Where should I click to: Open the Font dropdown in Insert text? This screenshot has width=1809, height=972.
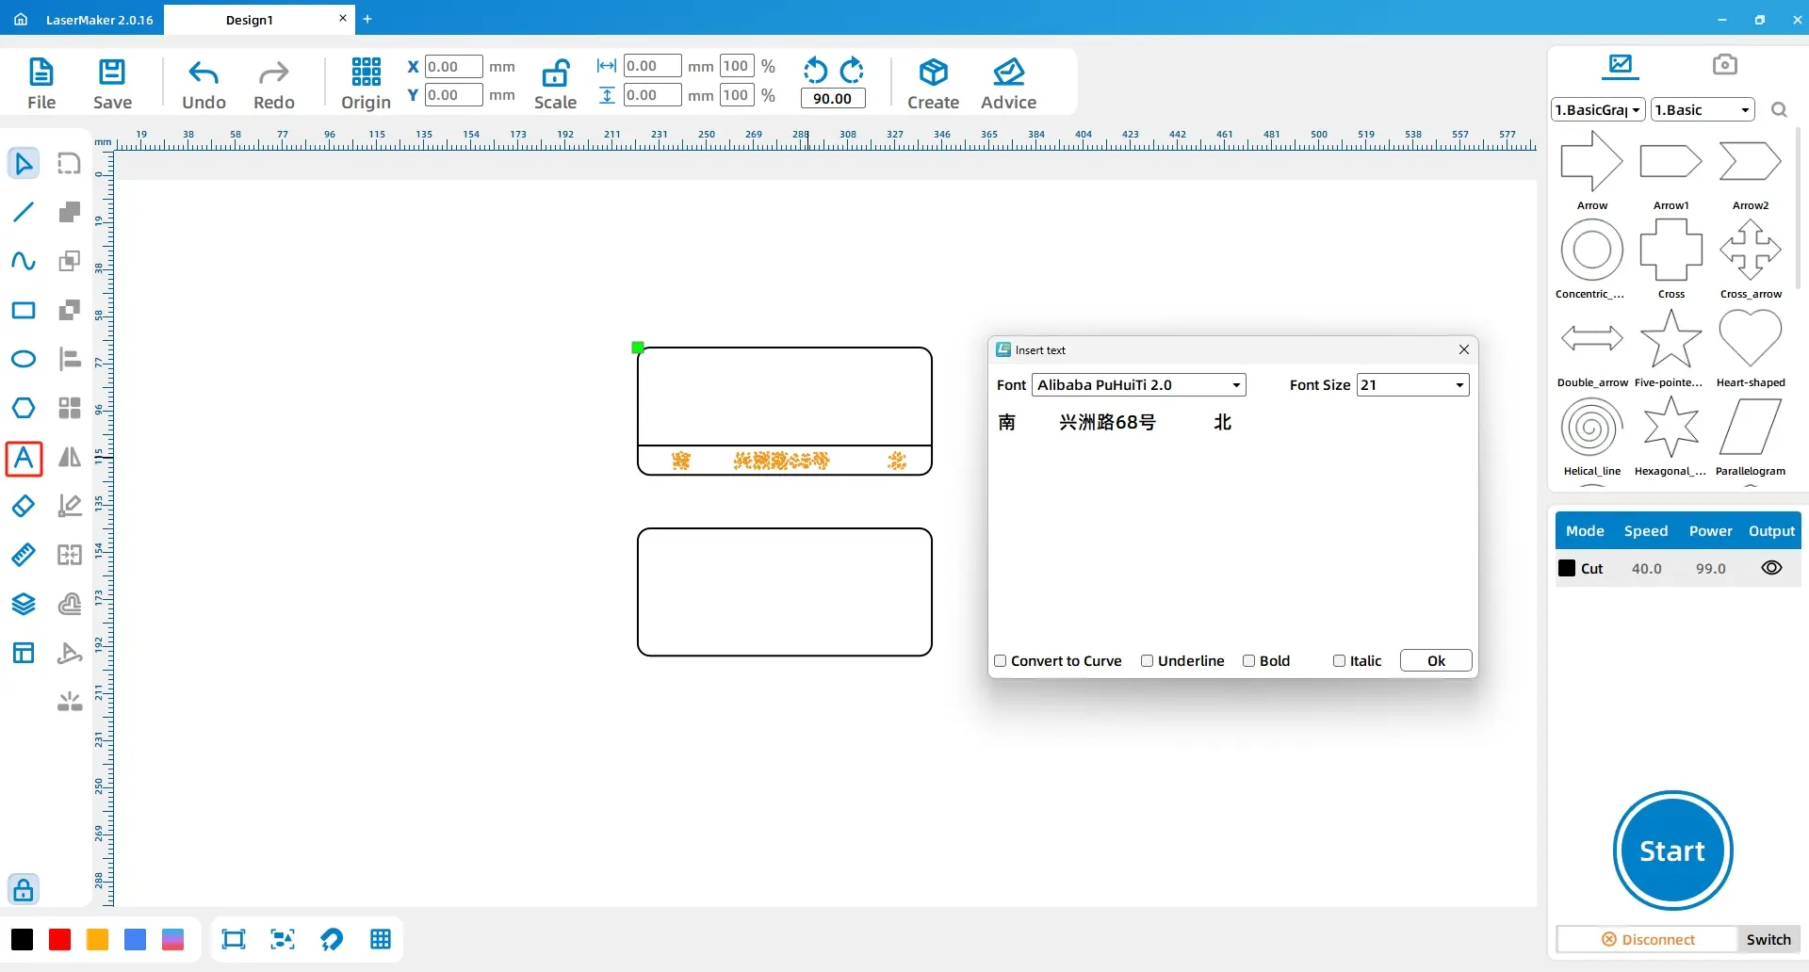1139,385
